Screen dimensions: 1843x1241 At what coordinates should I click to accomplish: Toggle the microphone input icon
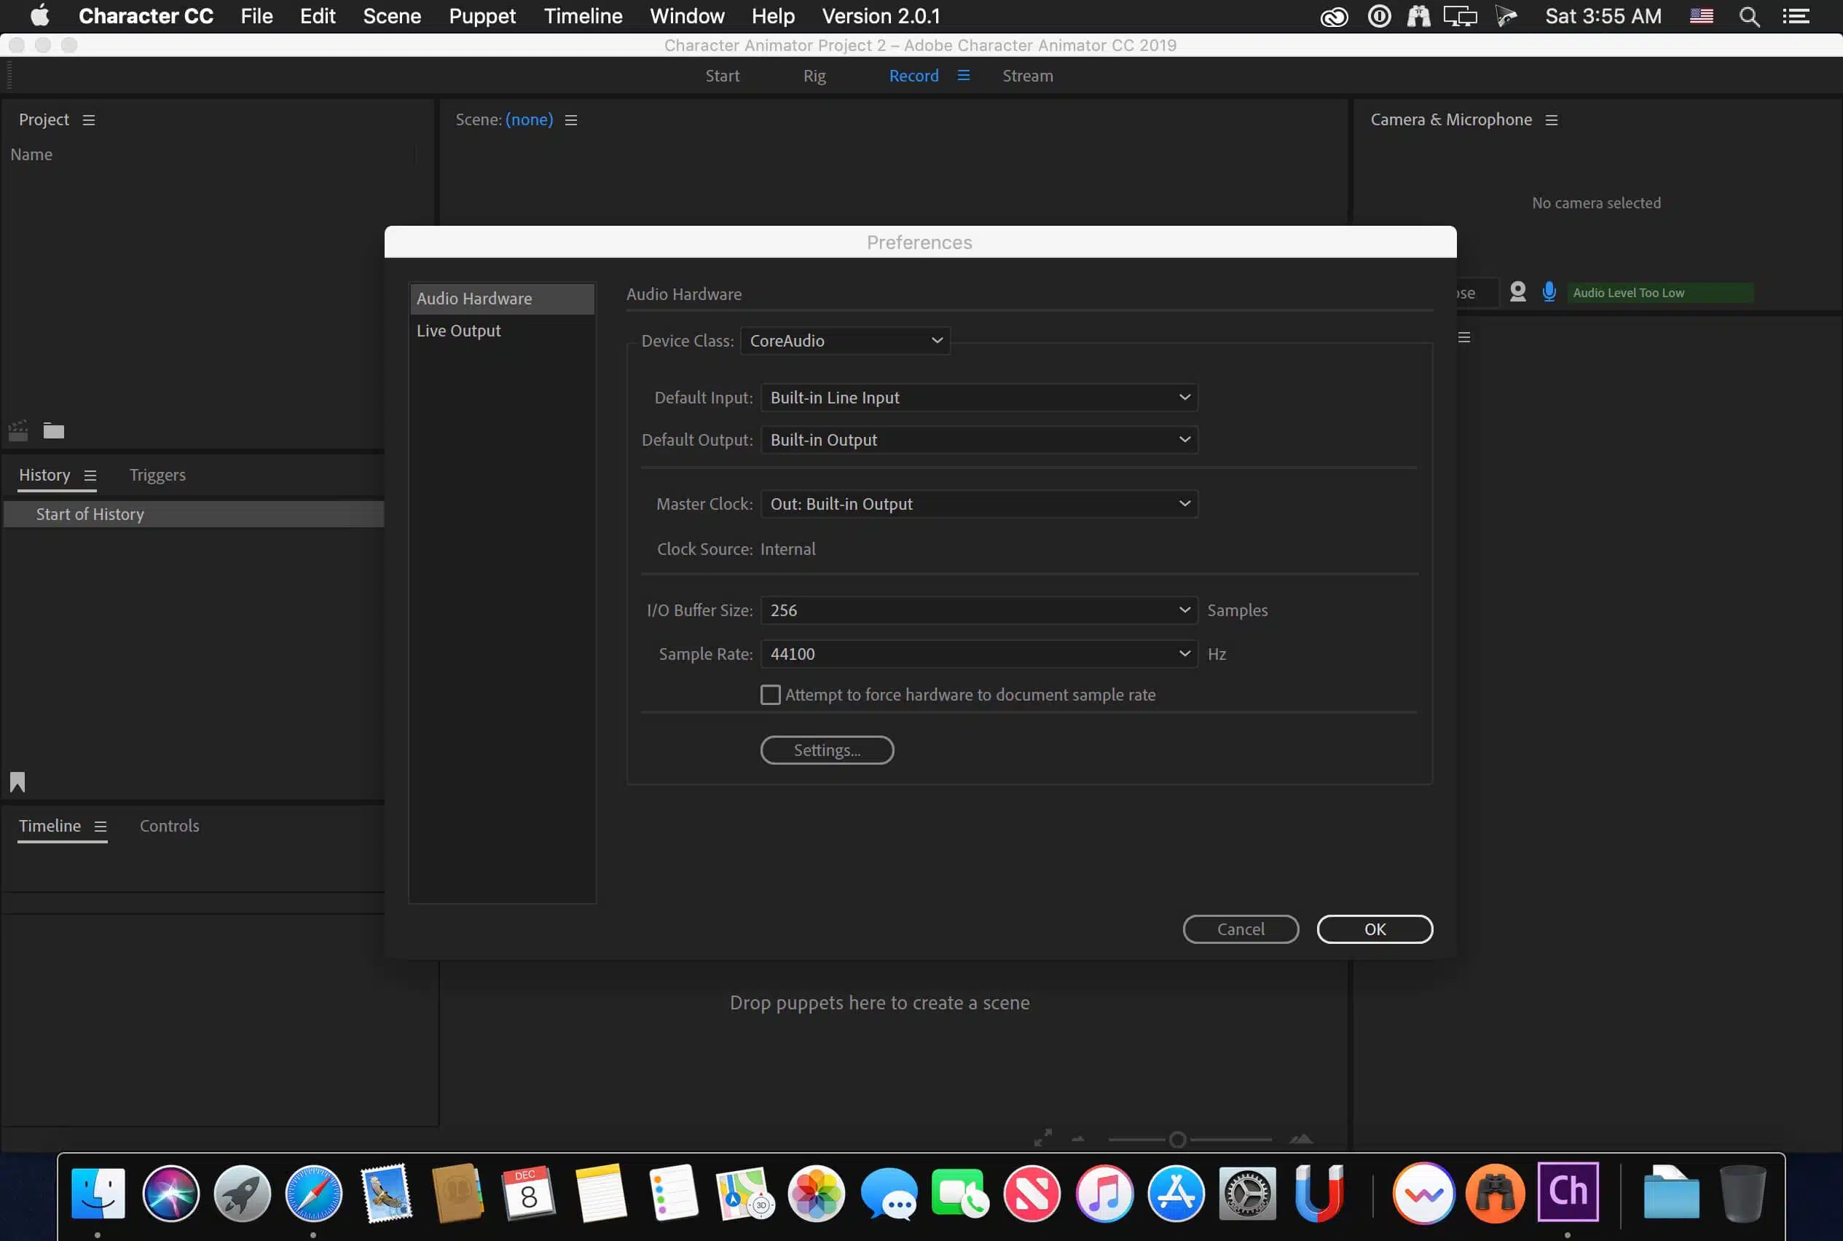tap(1549, 292)
